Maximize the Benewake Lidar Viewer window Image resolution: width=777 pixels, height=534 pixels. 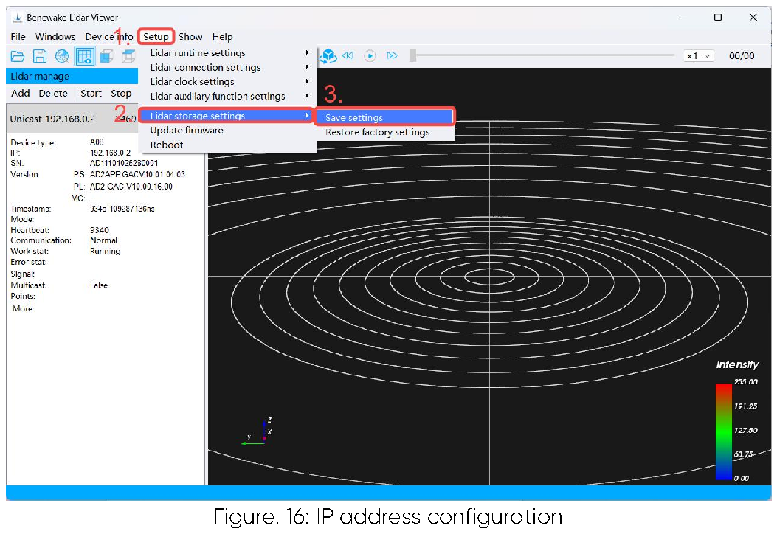tap(717, 18)
